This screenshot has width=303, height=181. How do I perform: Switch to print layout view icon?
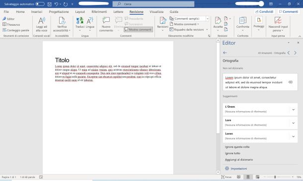248,177
